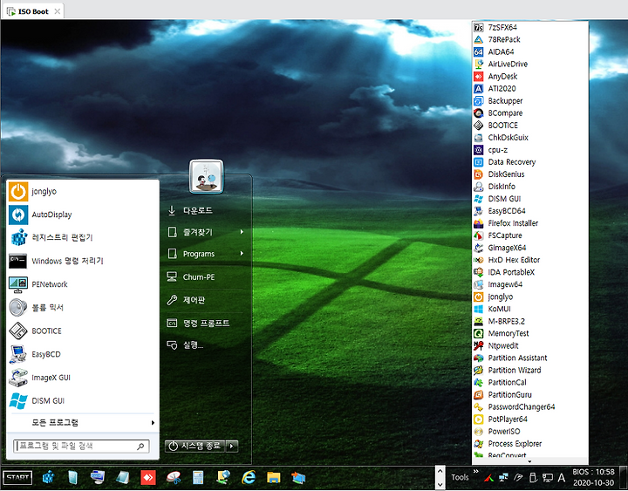
Task: Open the calculator icon on the taskbar
Action: (x=198, y=477)
